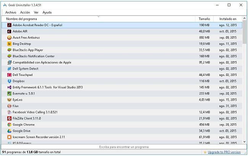
Task: Open the Ver menu
Action: pyautogui.click(x=36, y=12)
